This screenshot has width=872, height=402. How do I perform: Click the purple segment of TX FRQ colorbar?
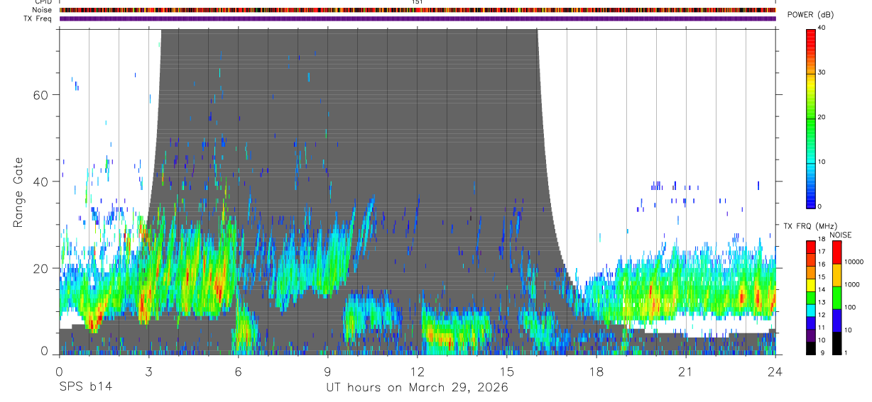pyautogui.click(x=811, y=335)
